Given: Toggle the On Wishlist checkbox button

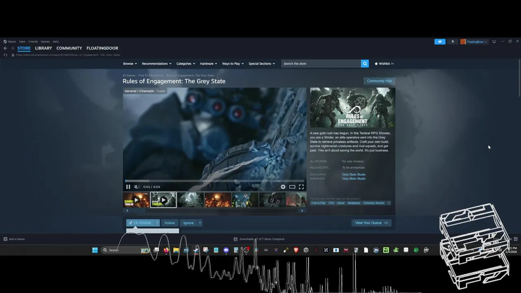Looking at the screenshot, I should tap(140, 223).
